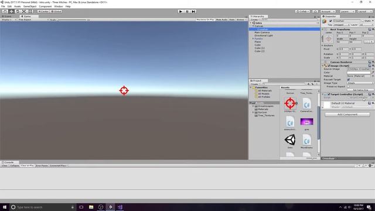This screenshot has height=211, width=375.
Task: Select the Move tool in toolbar
Action: [11, 11]
